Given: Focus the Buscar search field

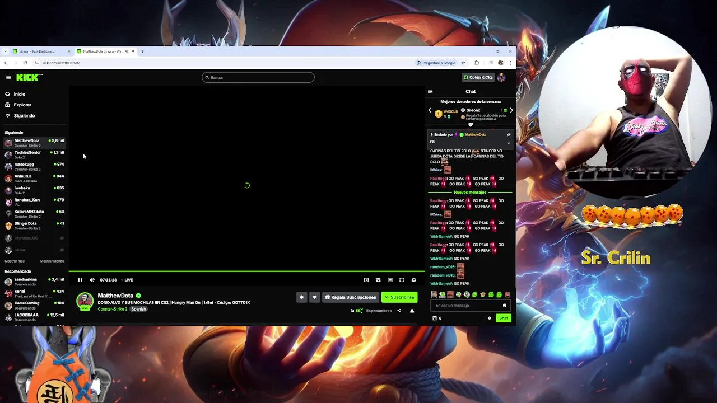Looking at the screenshot, I should [258, 77].
